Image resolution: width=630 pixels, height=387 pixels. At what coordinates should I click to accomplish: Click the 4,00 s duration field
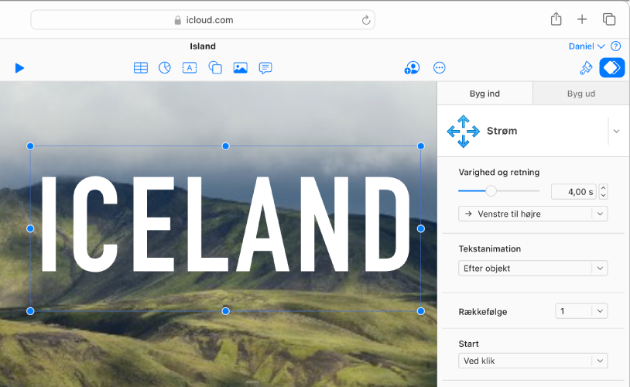[x=574, y=192]
